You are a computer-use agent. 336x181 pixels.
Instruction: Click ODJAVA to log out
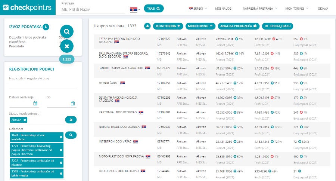pos(323,9)
